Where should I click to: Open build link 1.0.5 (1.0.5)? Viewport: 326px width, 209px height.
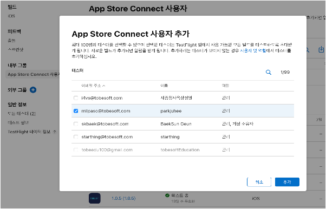pos(123,198)
